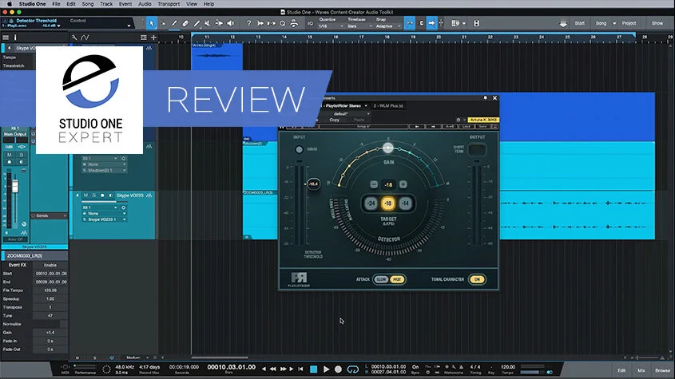Screen dimensions: 675x379
Task: Toggle the Loop button in transport
Action: click(x=352, y=369)
